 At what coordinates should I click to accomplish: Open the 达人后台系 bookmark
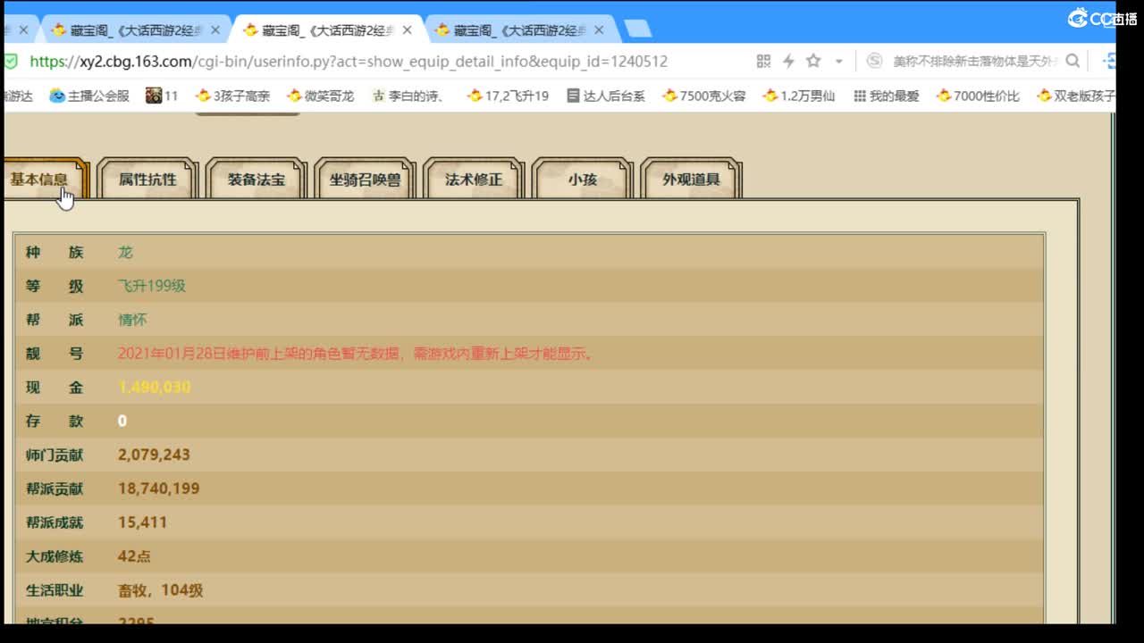[x=606, y=96]
